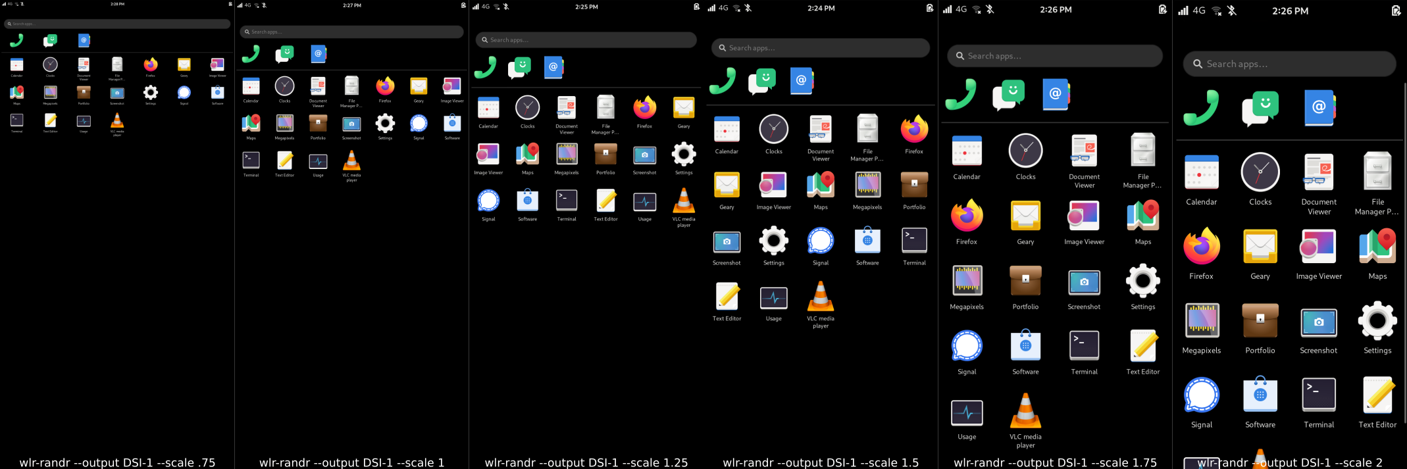Image resolution: width=1407 pixels, height=469 pixels.
Task: Open File Manager in the scale 1.75 screen
Action: coord(1143,150)
